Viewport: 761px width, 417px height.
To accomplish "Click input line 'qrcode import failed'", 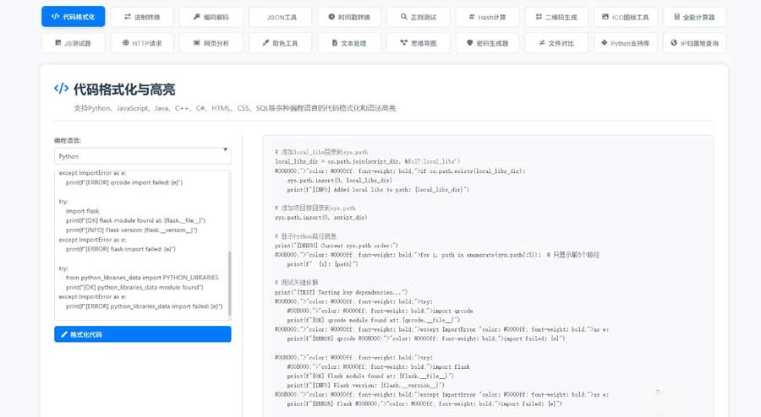I will click(124, 182).
